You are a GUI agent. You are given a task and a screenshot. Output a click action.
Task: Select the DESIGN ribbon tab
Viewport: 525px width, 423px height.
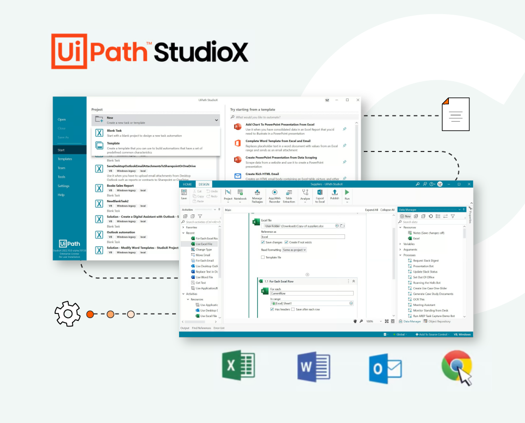point(204,185)
